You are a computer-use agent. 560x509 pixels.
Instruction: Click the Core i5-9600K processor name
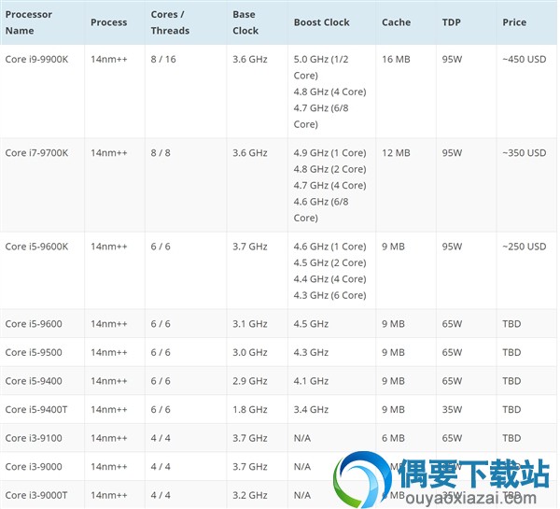pos(36,247)
